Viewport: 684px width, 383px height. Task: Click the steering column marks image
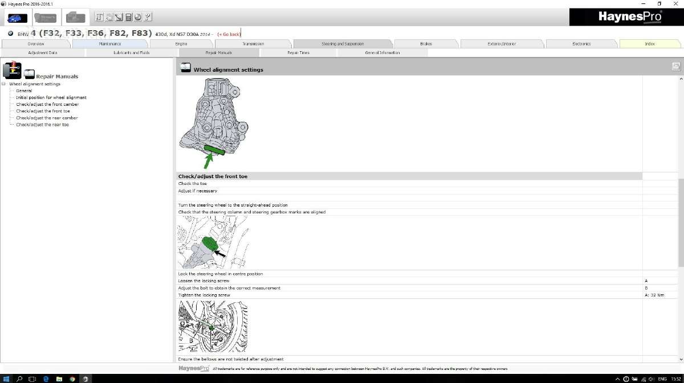[x=213, y=242]
